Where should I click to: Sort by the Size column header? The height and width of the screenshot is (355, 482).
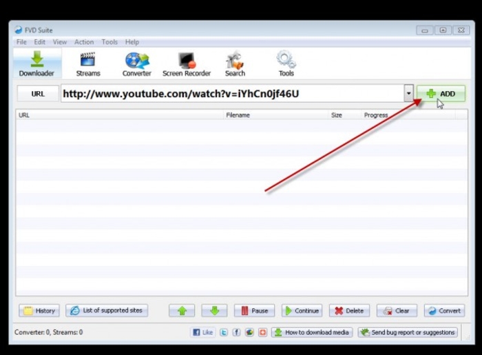[344, 115]
